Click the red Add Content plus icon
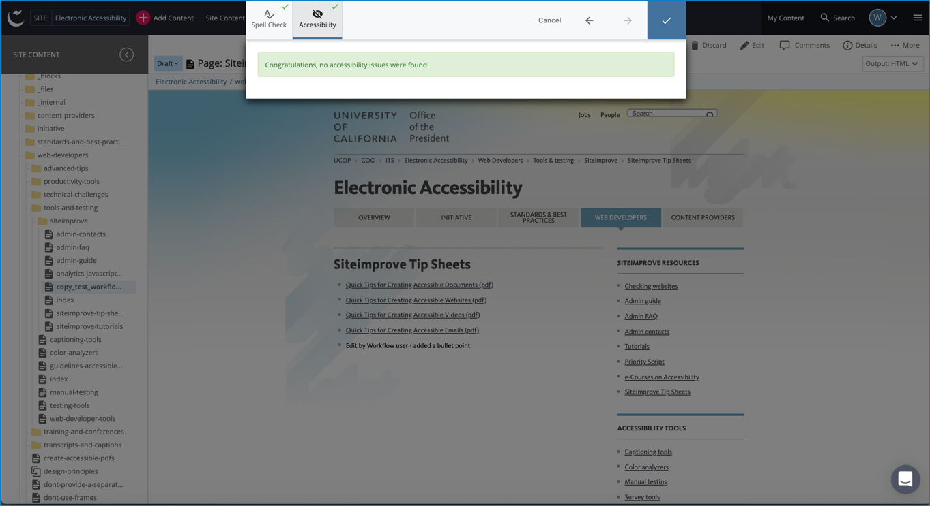 pos(143,18)
